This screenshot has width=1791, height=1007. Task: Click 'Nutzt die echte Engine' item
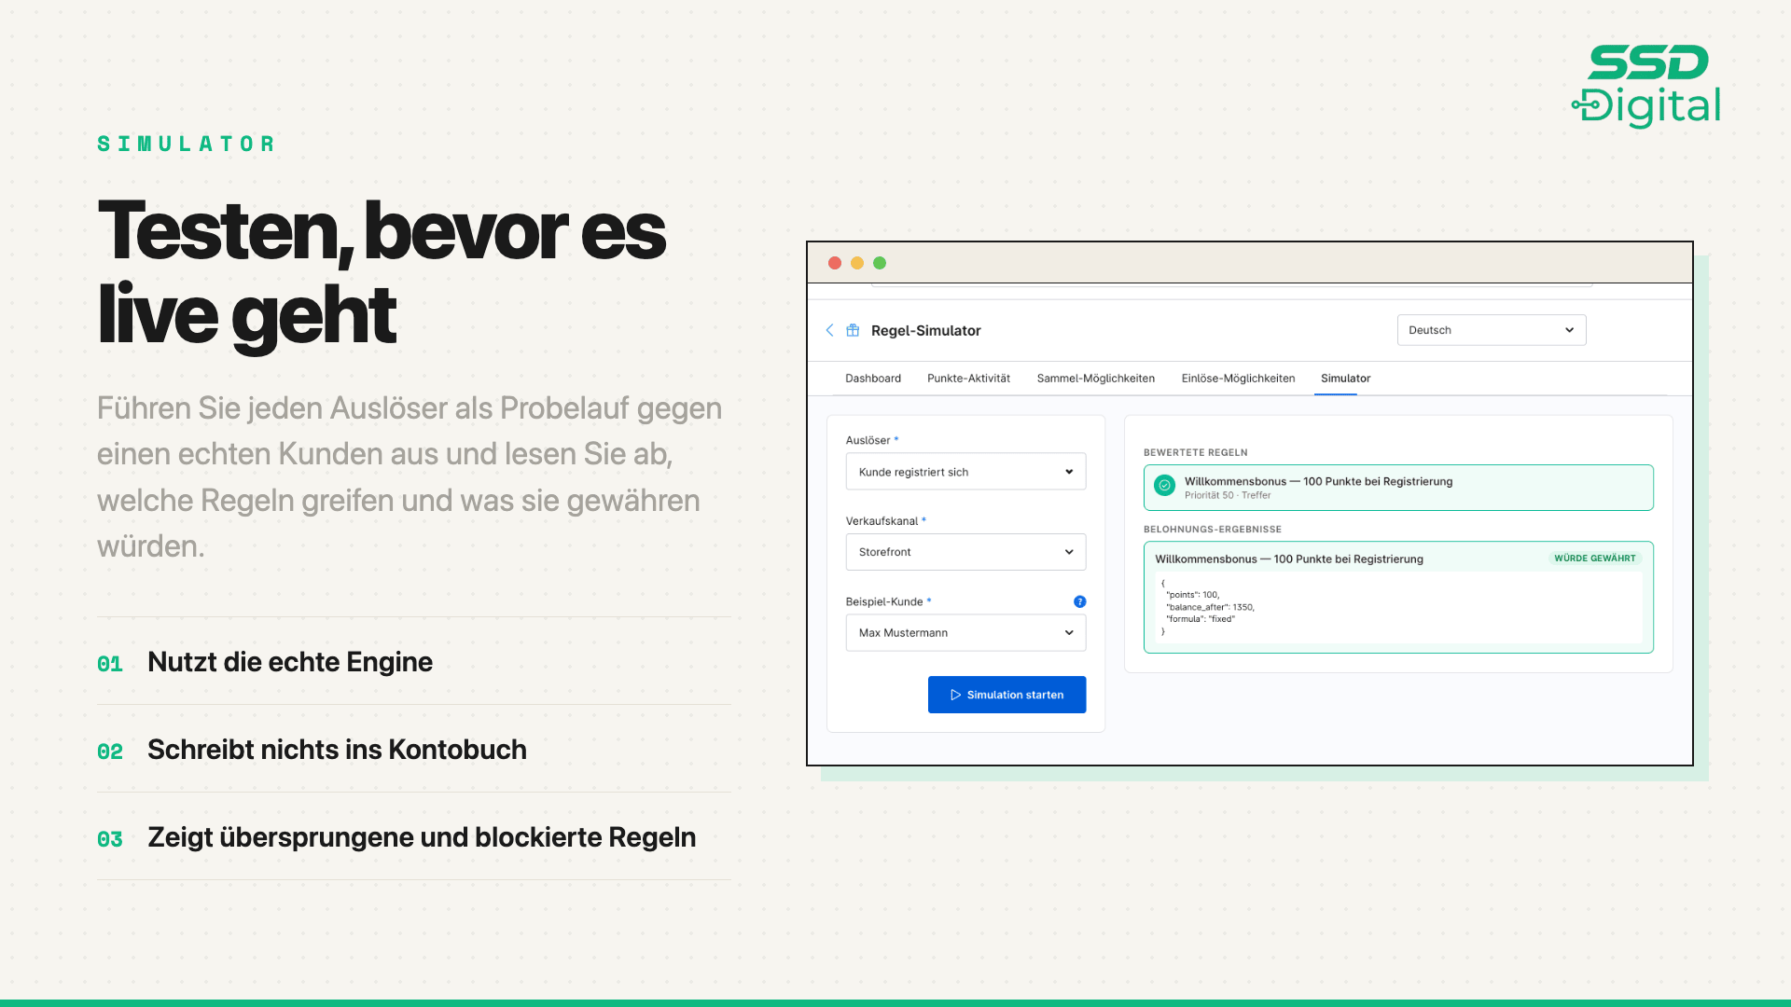coord(414,662)
